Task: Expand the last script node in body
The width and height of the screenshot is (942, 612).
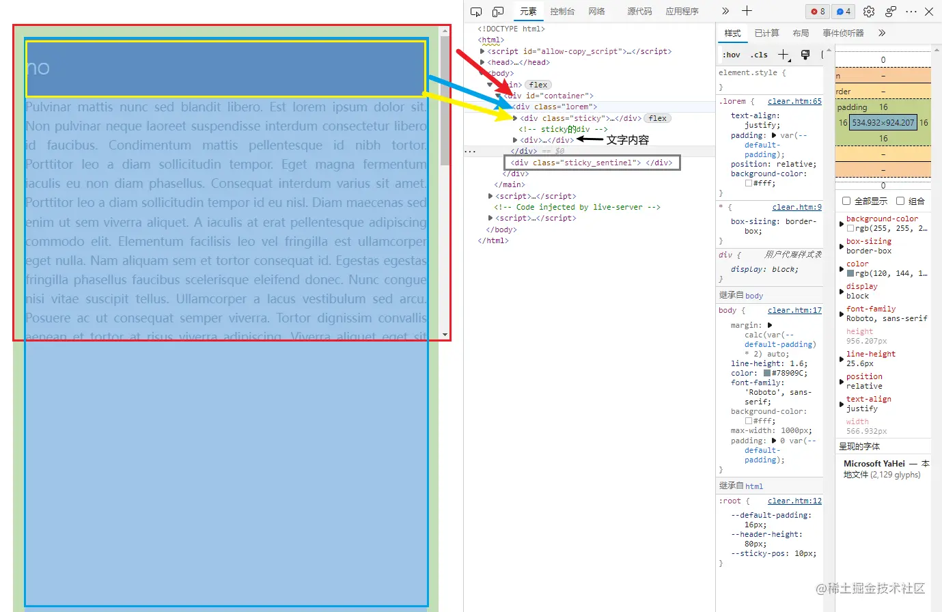Action: (x=490, y=218)
